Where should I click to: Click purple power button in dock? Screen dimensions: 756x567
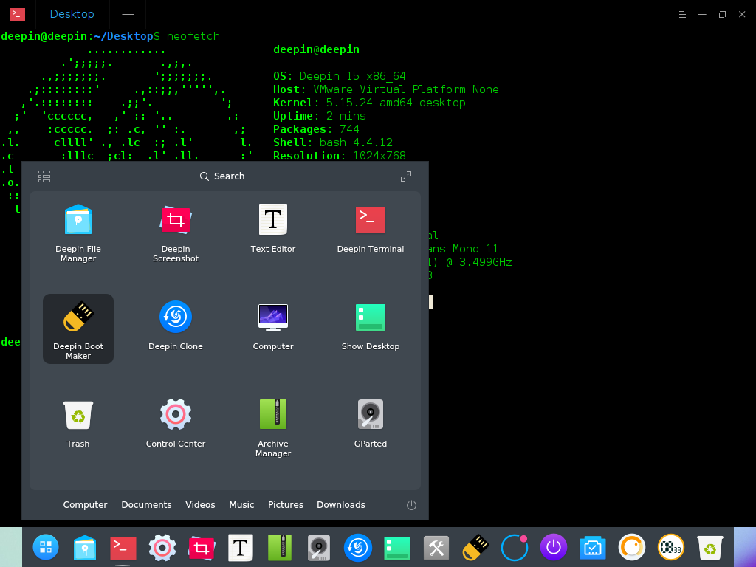554,547
